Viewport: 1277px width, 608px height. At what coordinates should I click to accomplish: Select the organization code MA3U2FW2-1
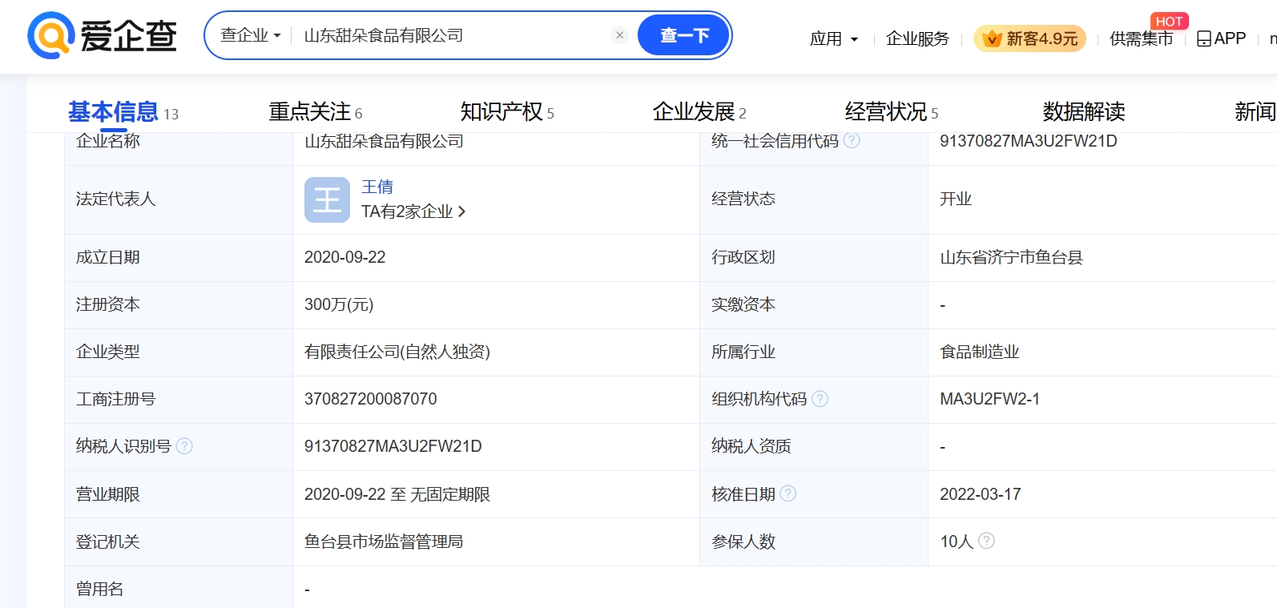990,399
